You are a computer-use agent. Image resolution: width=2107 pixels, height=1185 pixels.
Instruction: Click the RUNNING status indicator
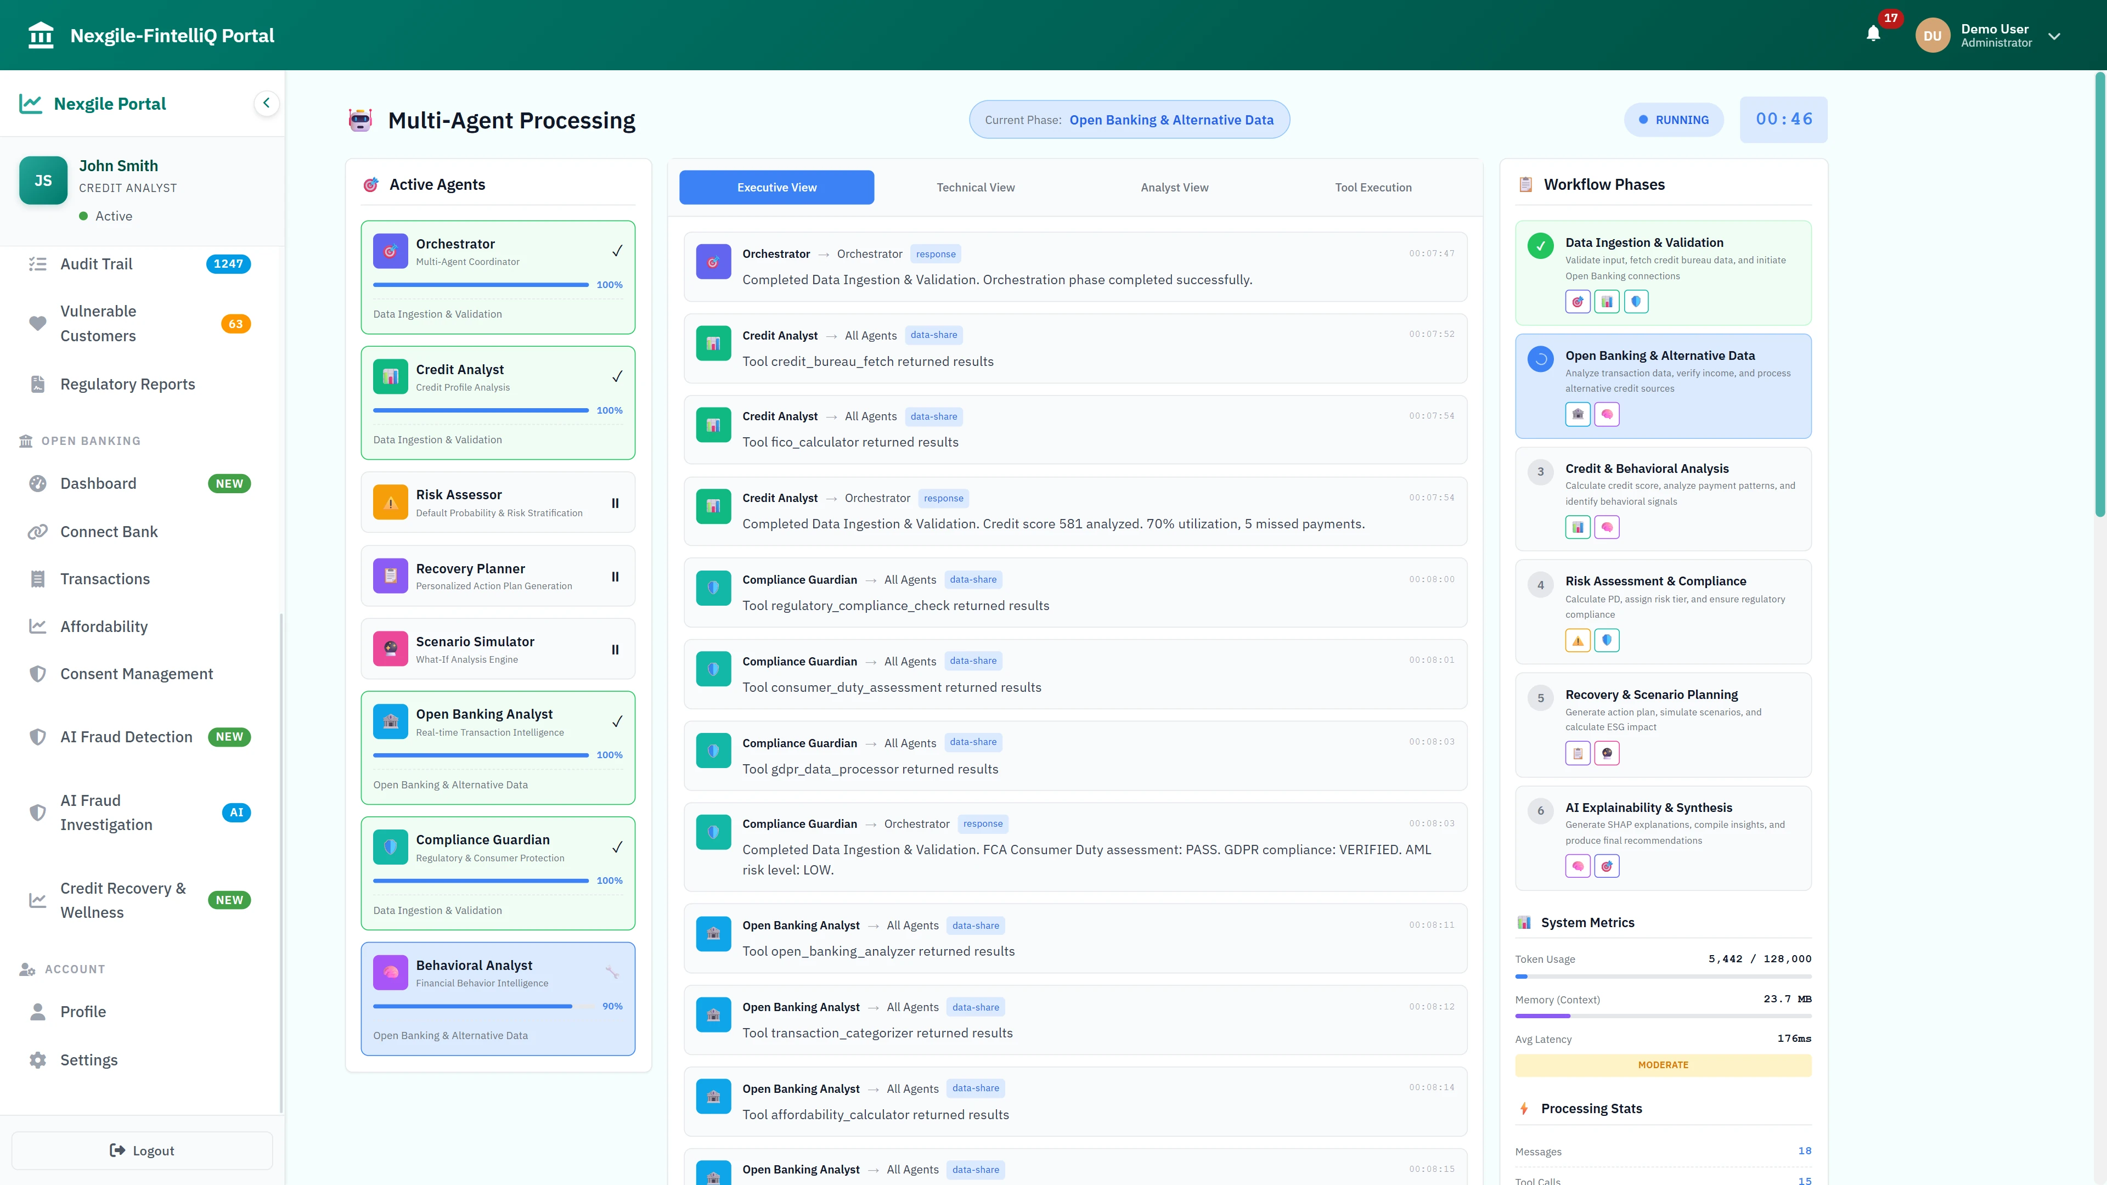1674,120
